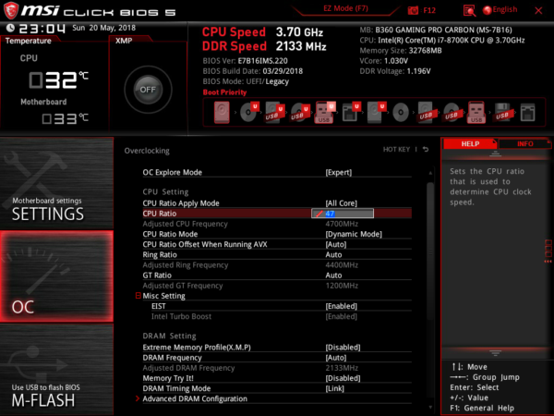This screenshot has height=416, width=554.
Task: Click the F12 screenshot label
Action: [429, 10]
